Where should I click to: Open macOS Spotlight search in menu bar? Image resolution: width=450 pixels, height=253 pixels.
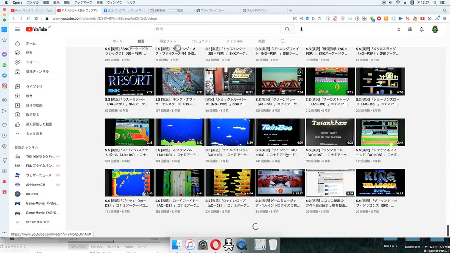[x=435, y=3]
